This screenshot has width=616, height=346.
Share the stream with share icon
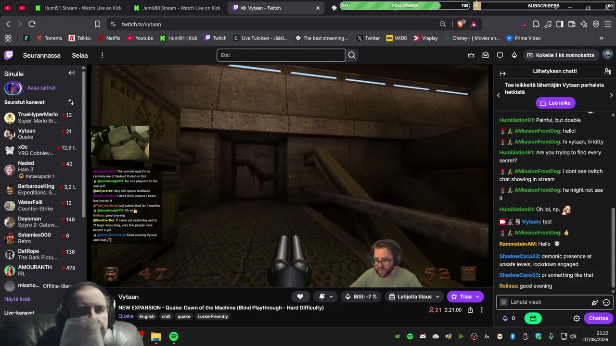470,310
